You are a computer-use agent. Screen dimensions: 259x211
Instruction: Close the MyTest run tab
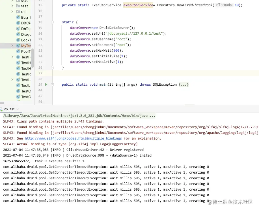click(x=18, y=109)
